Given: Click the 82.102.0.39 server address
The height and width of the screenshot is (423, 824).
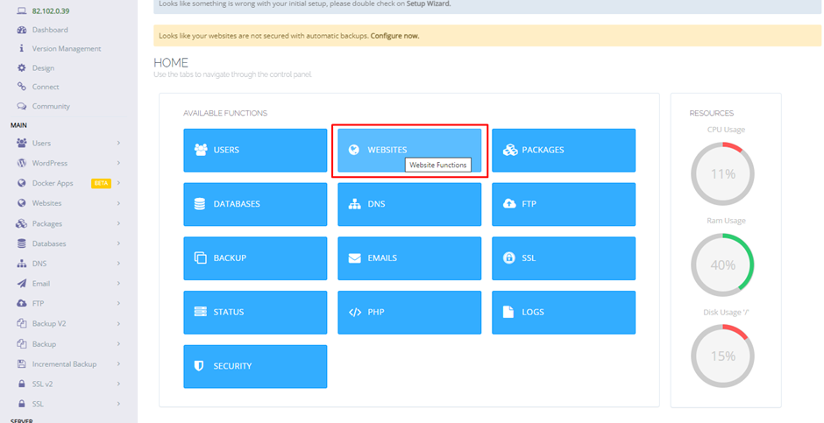Looking at the screenshot, I should click(51, 11).
